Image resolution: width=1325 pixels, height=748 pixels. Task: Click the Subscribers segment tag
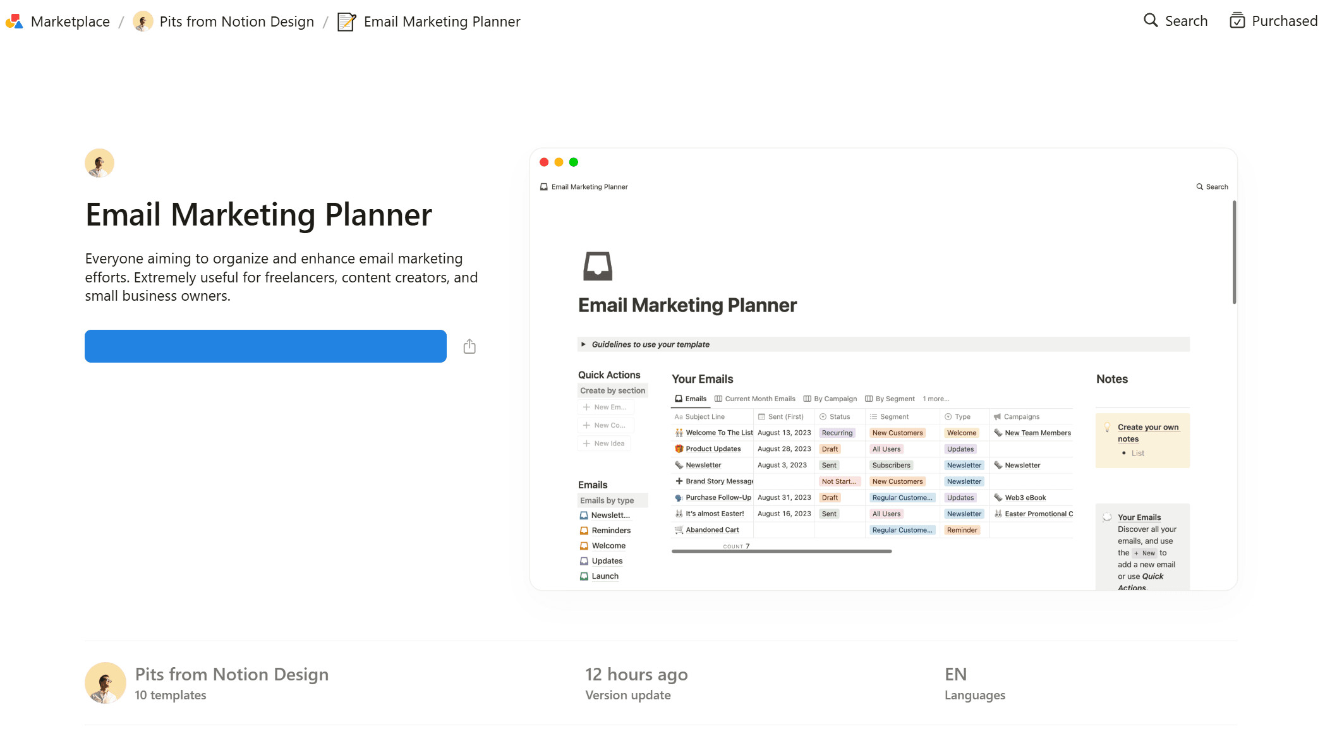(891, 466)
